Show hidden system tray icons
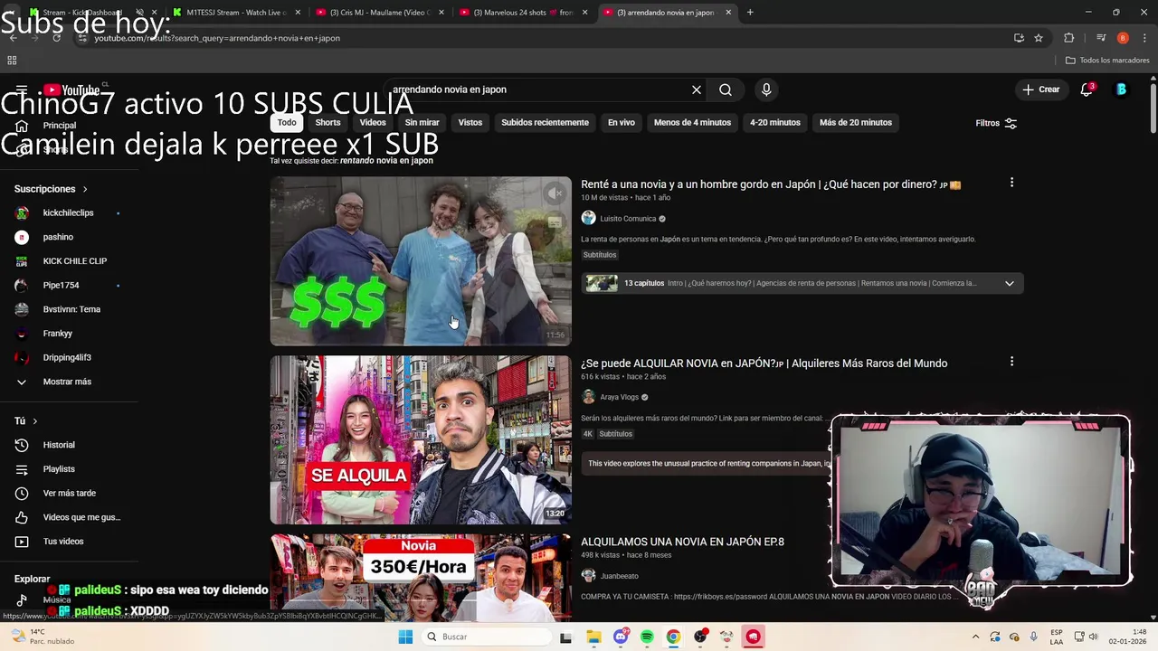The height and width of the screenshot is (651, 1158). [975, 637]
